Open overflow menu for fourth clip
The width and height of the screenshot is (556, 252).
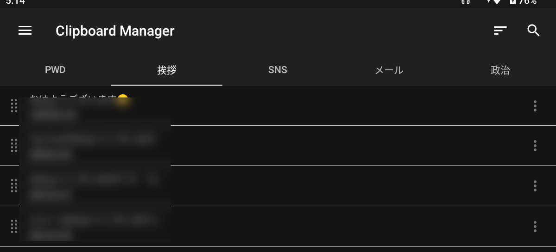pos(535,227)
